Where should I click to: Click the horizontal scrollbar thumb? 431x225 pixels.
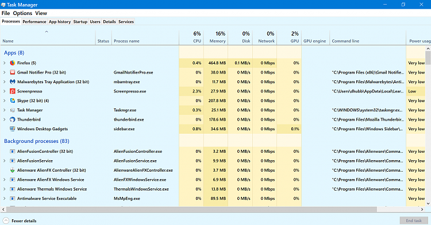(191, 210)
